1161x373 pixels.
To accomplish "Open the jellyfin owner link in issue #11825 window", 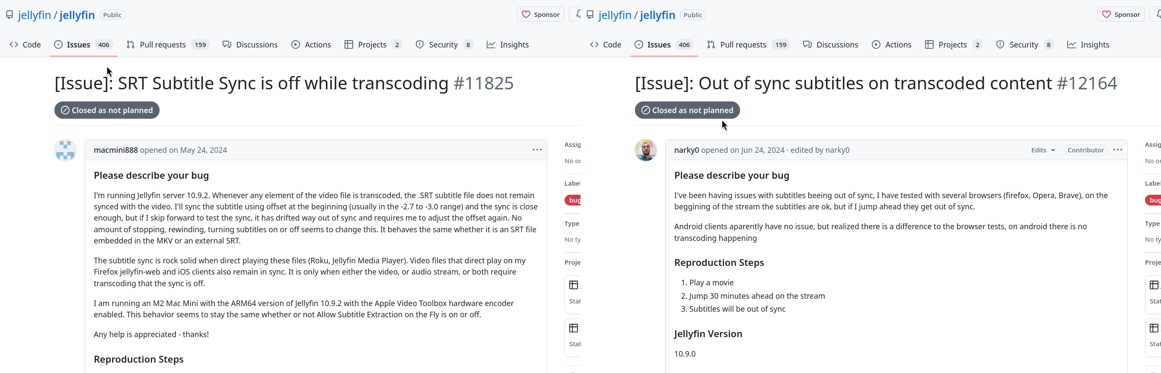I will (x=34, y=15).
